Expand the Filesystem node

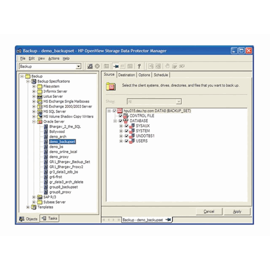(x=34, y=86)
